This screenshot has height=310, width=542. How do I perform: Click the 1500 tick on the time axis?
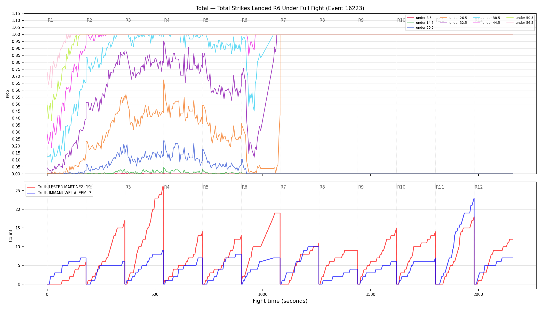371,294
